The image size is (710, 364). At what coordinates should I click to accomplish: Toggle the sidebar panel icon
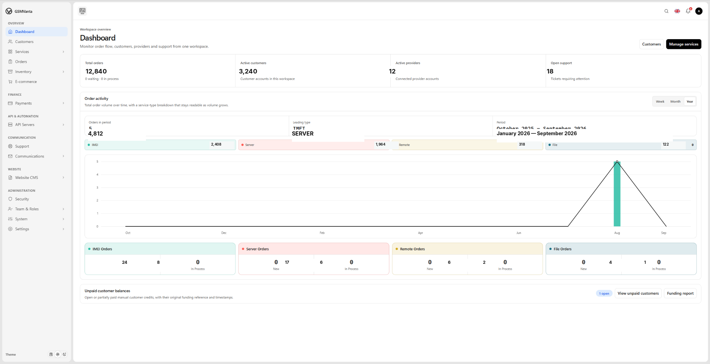click(83, 11)
